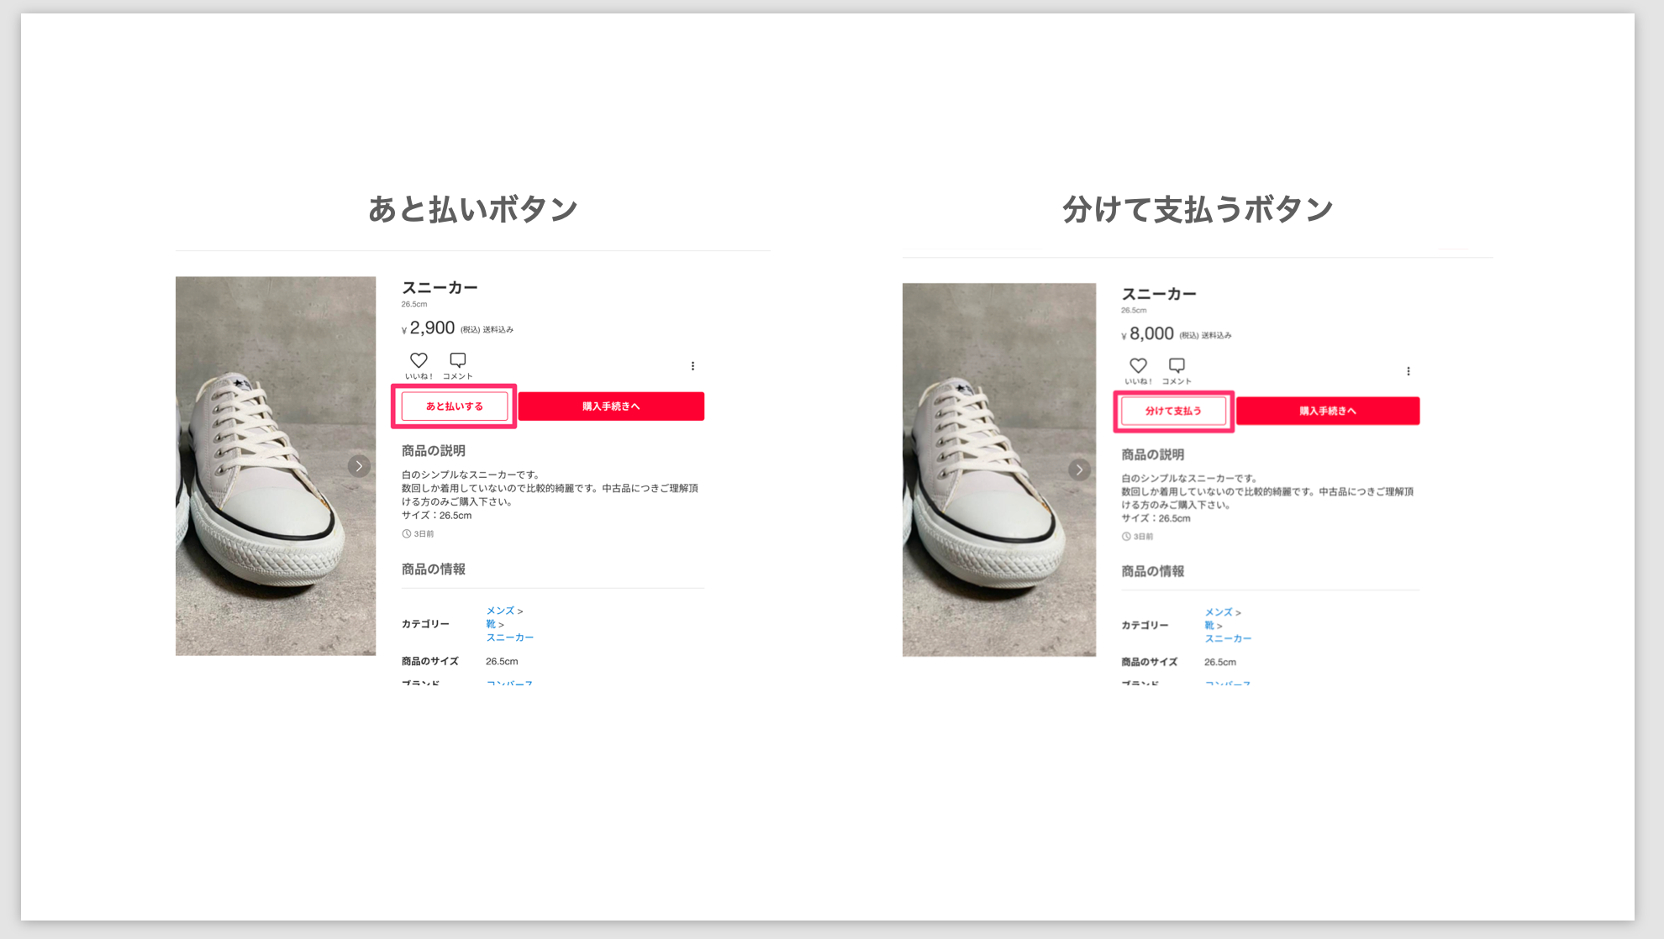Click next-image arrow on right sneaker photo
1664x939 pixels.
1079,469
